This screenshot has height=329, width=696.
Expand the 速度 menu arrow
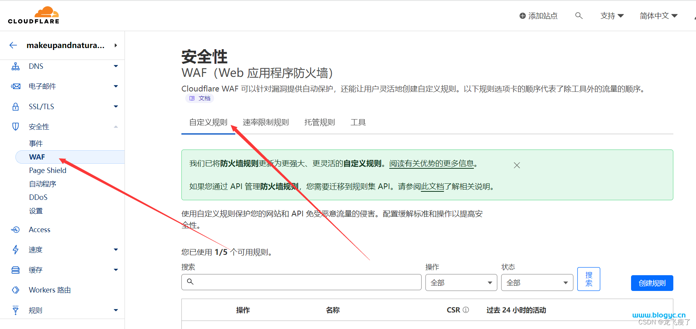[116, 249]
